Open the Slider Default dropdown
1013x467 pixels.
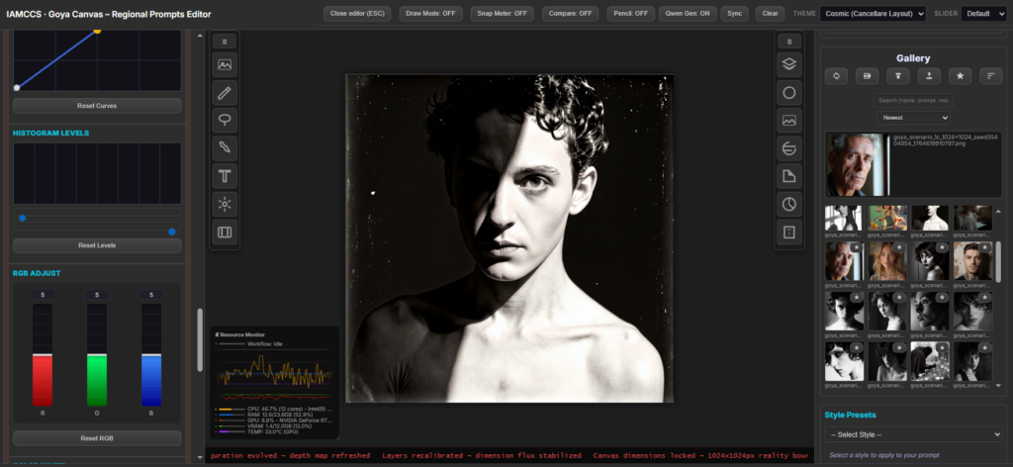pyautogui.click(x=983, y=14)
